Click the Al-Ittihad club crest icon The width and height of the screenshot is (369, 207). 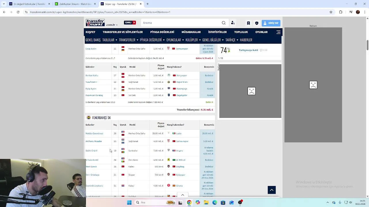click(x=169, y=160)
